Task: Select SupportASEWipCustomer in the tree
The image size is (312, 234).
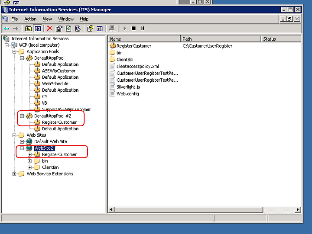Action: click(x=66, y=109)
